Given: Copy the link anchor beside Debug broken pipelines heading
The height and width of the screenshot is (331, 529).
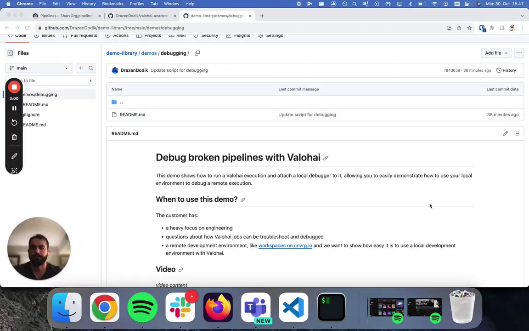Looking at the screenshot, I should [x=326, y=158].
